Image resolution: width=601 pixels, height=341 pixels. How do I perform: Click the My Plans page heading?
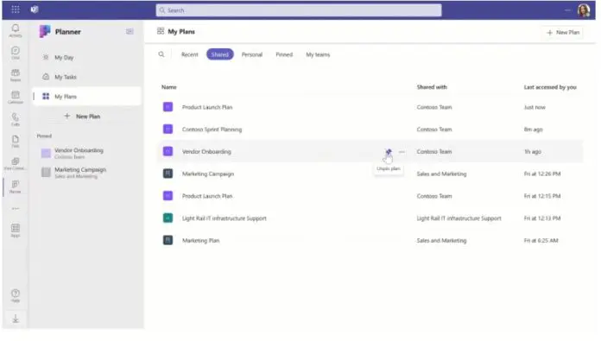coord(181,31)
